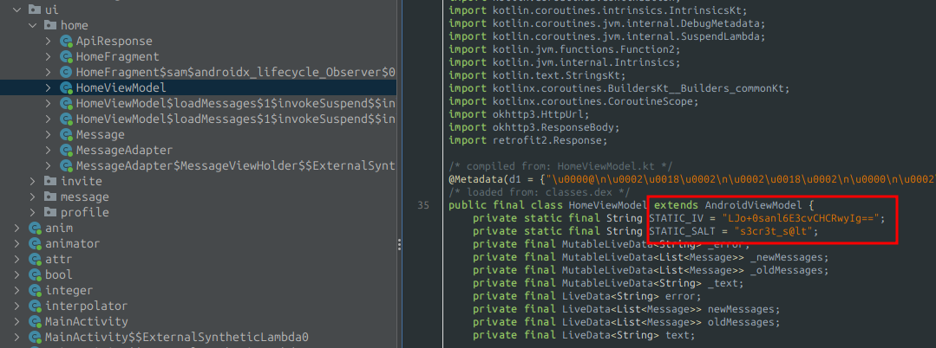Image resolution: width=936 pixels, height=348 pixels.
Task: Open HomeFragment from the tree
Action: point(118,56)
